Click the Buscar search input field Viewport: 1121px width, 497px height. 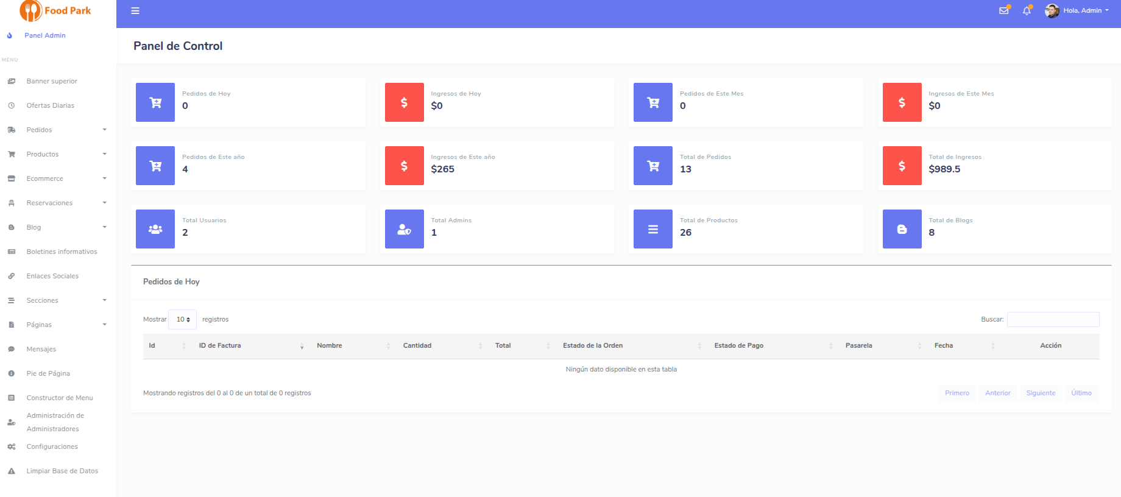(x=1053, y=319)
